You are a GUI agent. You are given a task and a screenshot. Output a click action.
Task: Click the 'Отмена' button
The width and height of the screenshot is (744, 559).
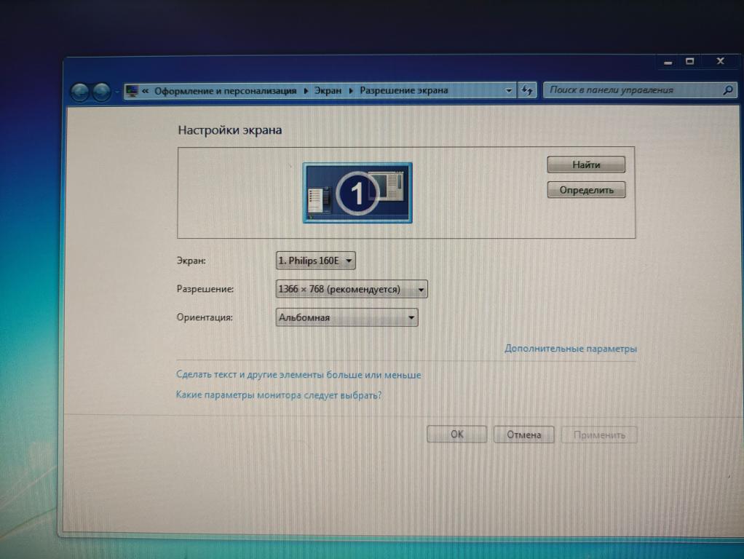pos(524,435)
